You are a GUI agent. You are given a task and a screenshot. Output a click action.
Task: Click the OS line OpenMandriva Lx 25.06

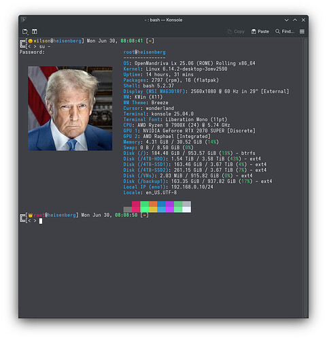point(189,63)
